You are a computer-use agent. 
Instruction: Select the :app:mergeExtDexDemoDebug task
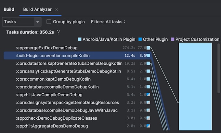pyautogui.click(x=47, y=48)
